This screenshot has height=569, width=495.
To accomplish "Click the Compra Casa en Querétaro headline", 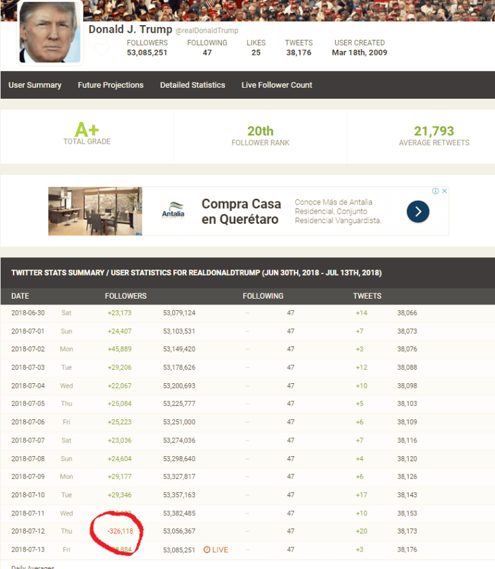I will (x=241, y=212).
